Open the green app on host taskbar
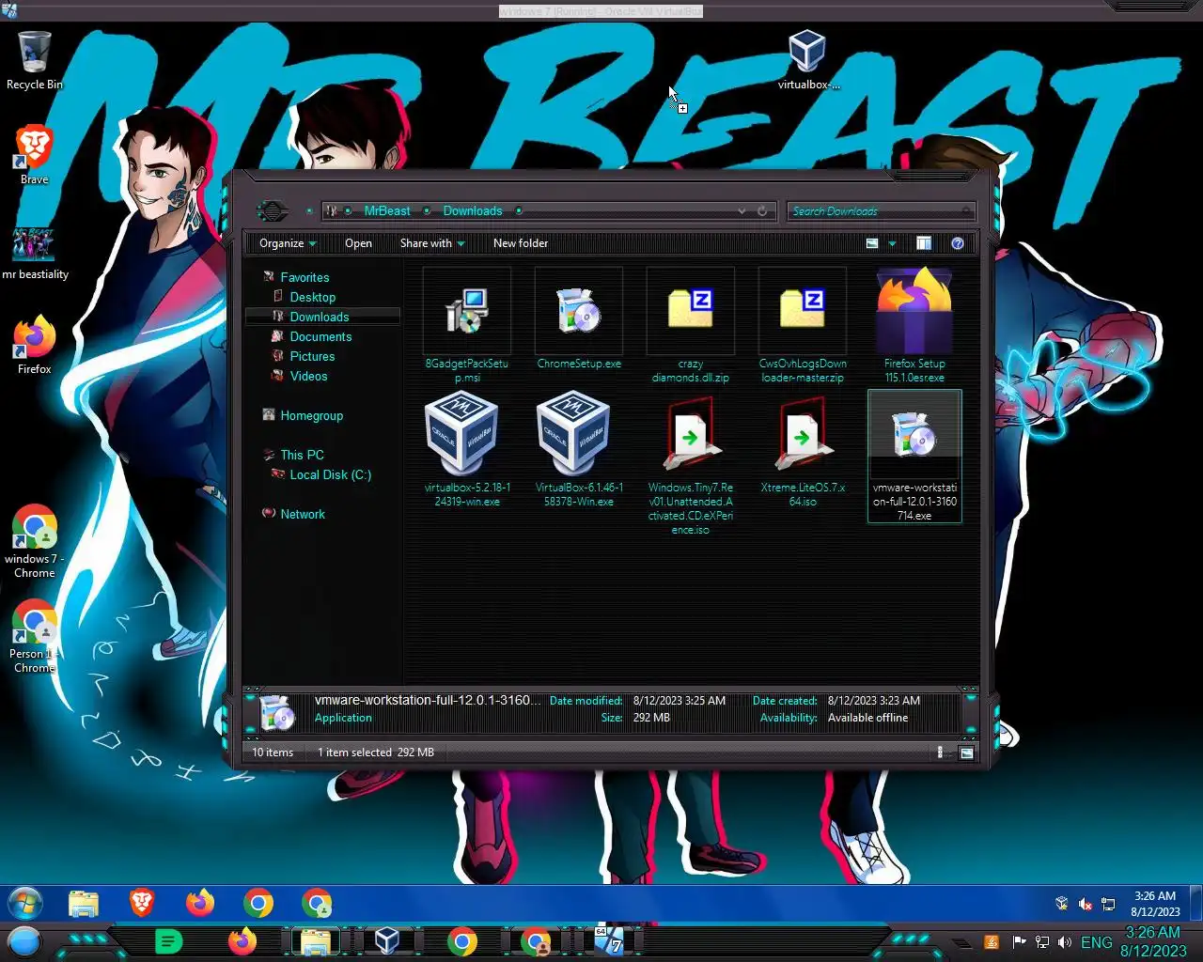Image resolution: width=1203 pixels, height=962 pixels. (x=168, y=941)
